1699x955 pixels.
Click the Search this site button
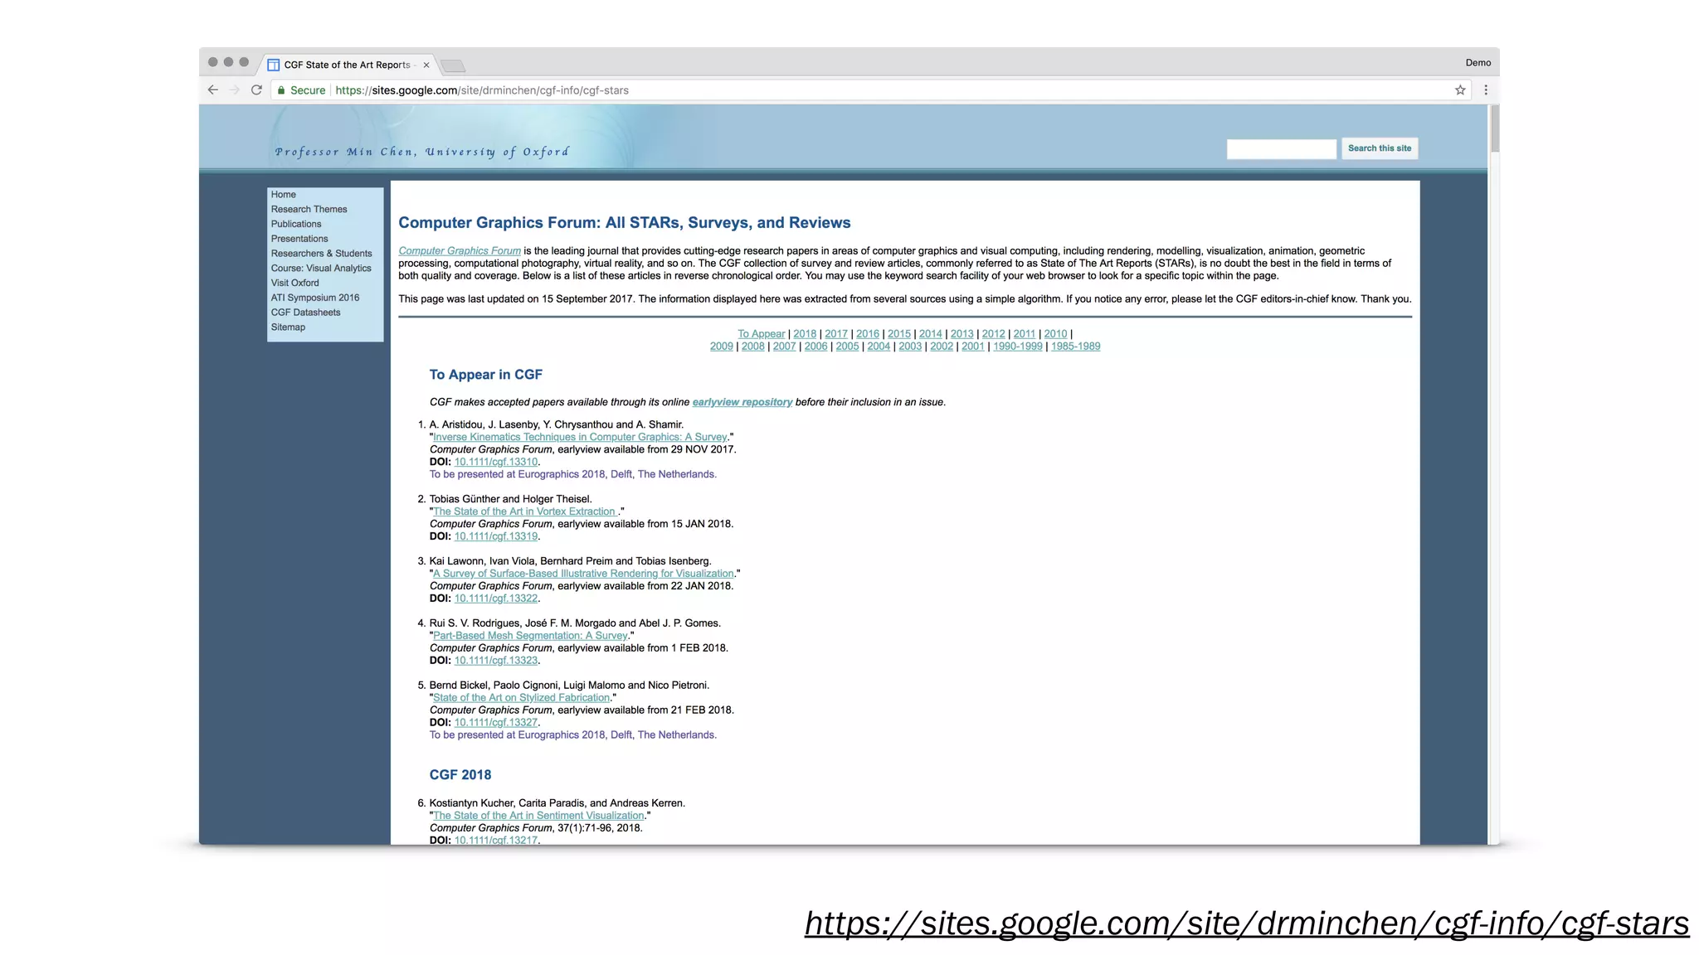tap(1379, 148)
